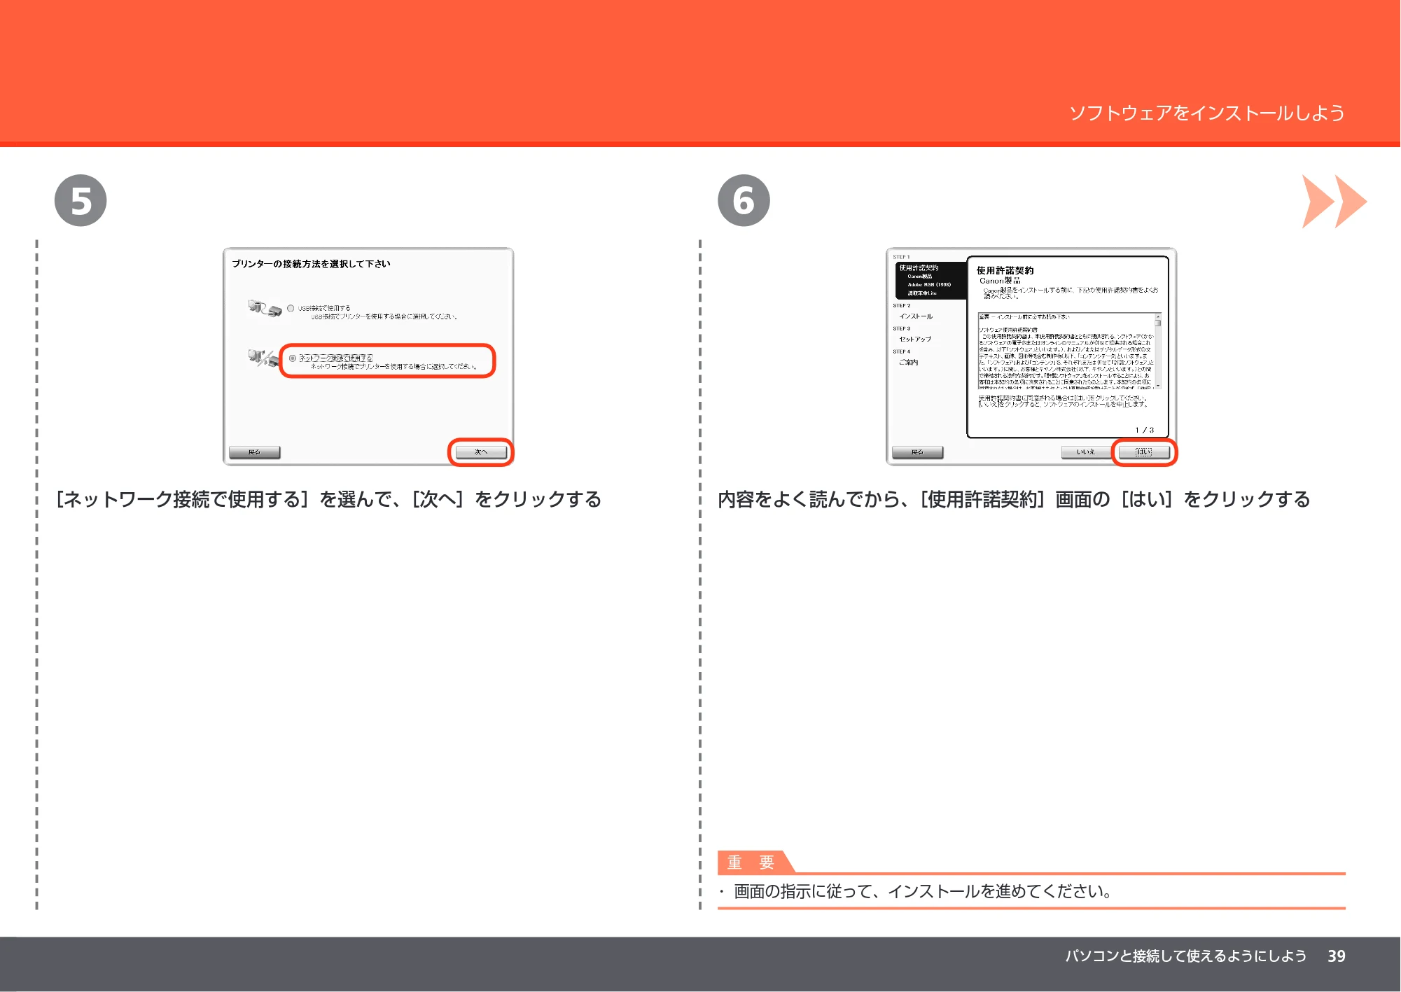1401x992 pixels.
Task: Click the USB connection computer-printer icon
Action: (265, 308)
